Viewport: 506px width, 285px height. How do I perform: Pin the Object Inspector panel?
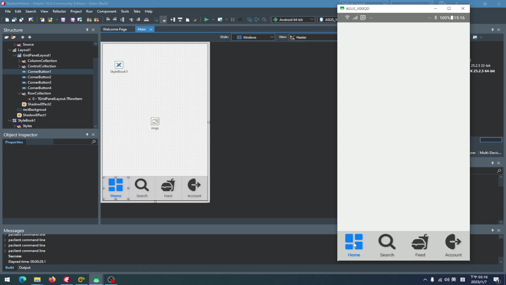(87, 135)
